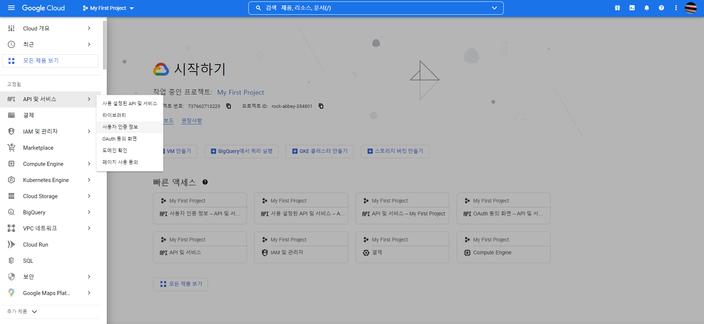704x324 pixels.
Task: Expand the Cloud 개요 submenu chevron
Action: 89,28
